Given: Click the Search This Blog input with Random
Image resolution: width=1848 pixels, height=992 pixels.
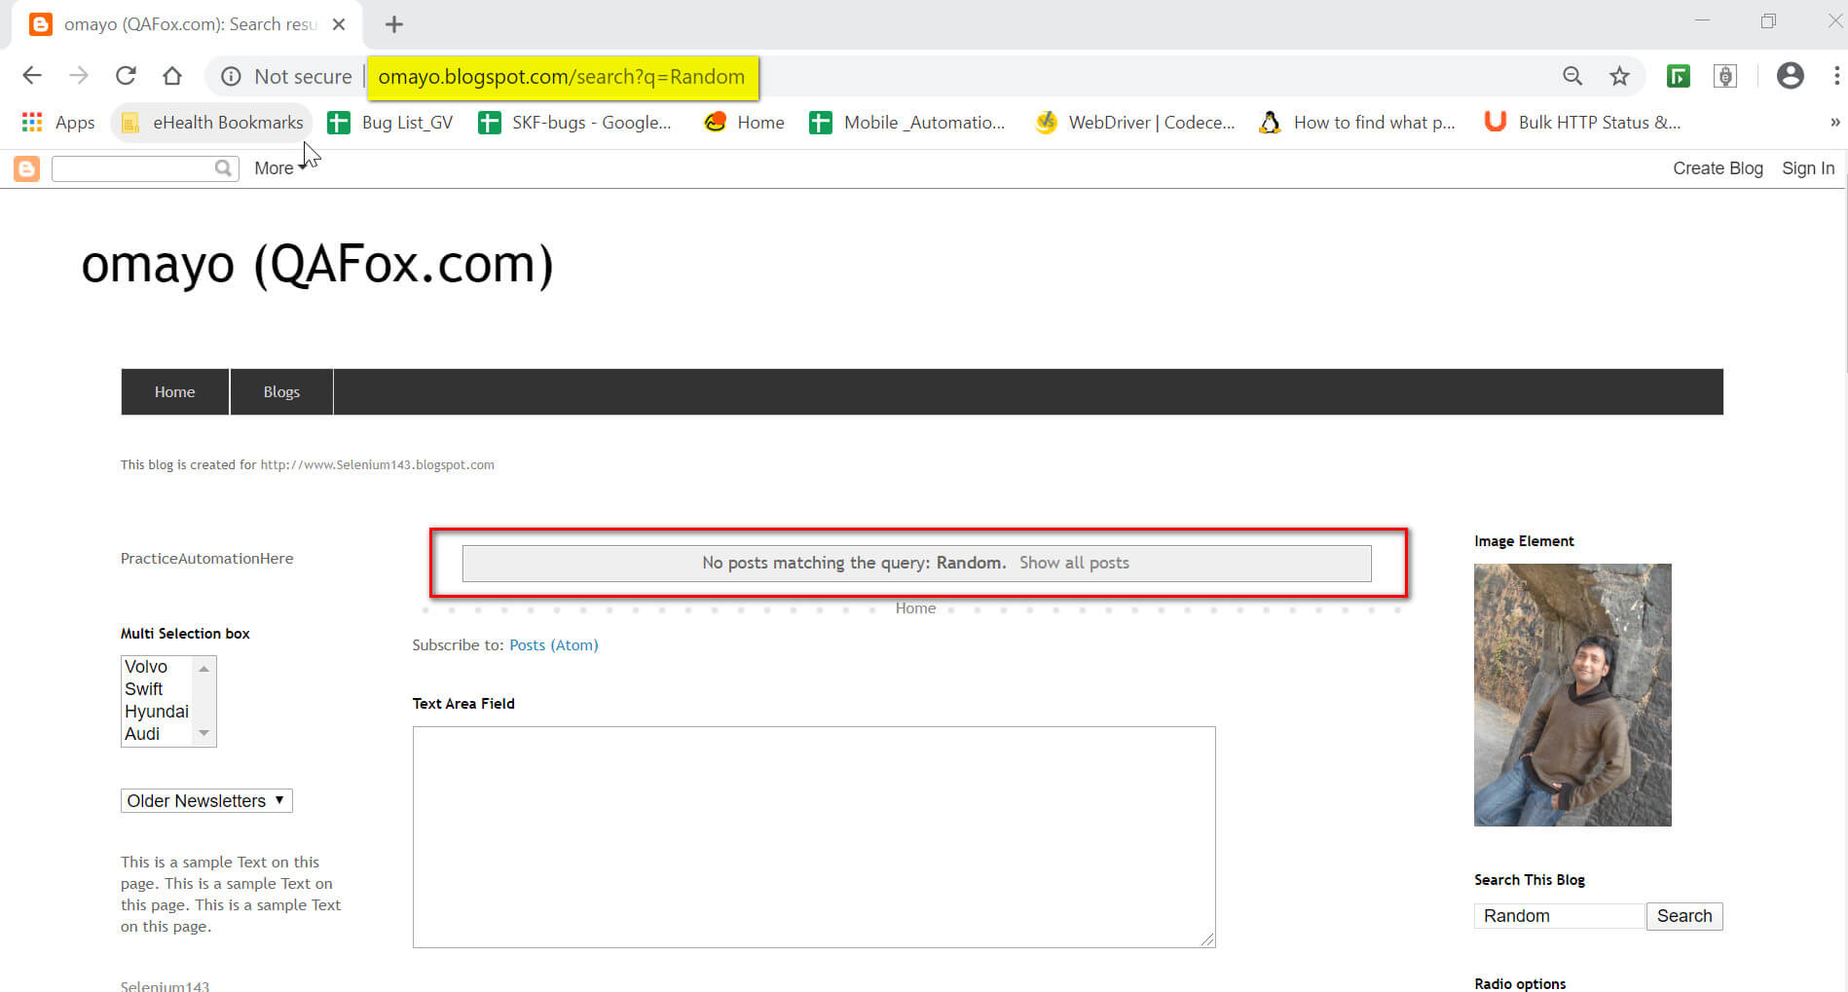Looking at the screenshot, I should pos(1560,916).
